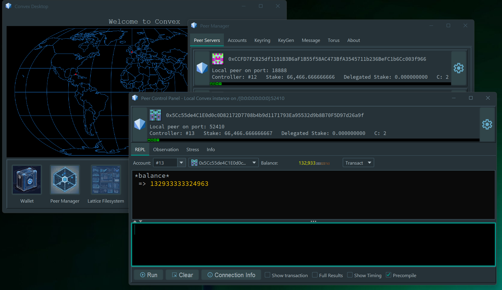Switch to the Peer Servers tab
502x290 pixels.
point(207,40)
